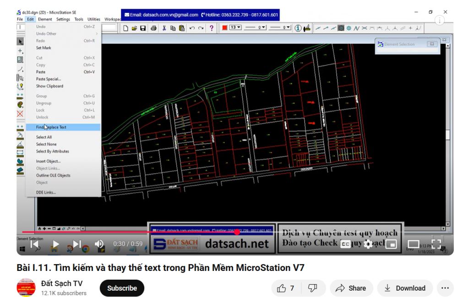Toggle fullscreen mode for the video
The height and width of the screenshot is (297, 458).
(436, 244)
